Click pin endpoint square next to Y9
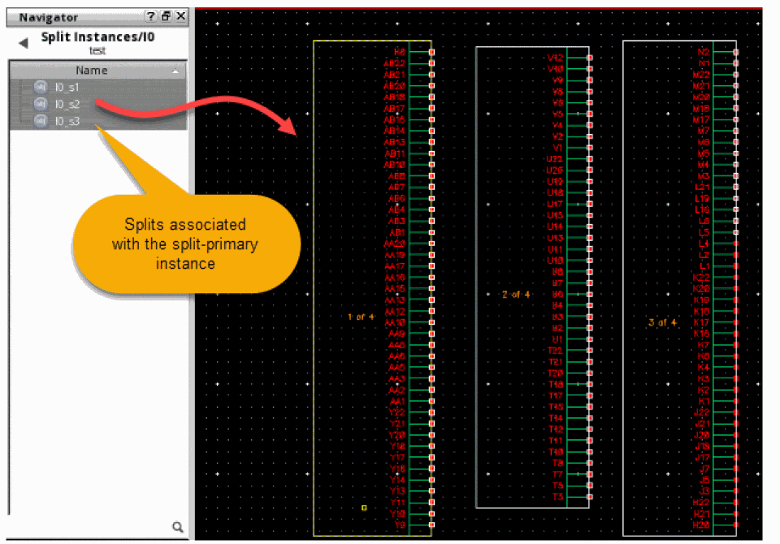Screen dimensions: 780x544 (x=431, y=525)
